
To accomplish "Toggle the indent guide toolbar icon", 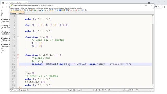I will [x=60, y=10].
